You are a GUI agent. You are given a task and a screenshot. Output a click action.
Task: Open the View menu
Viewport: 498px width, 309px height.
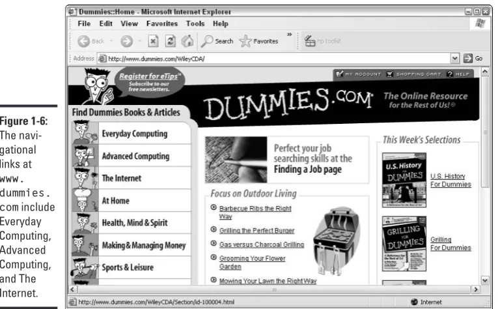pyautogui.click(x=130, y=23)
